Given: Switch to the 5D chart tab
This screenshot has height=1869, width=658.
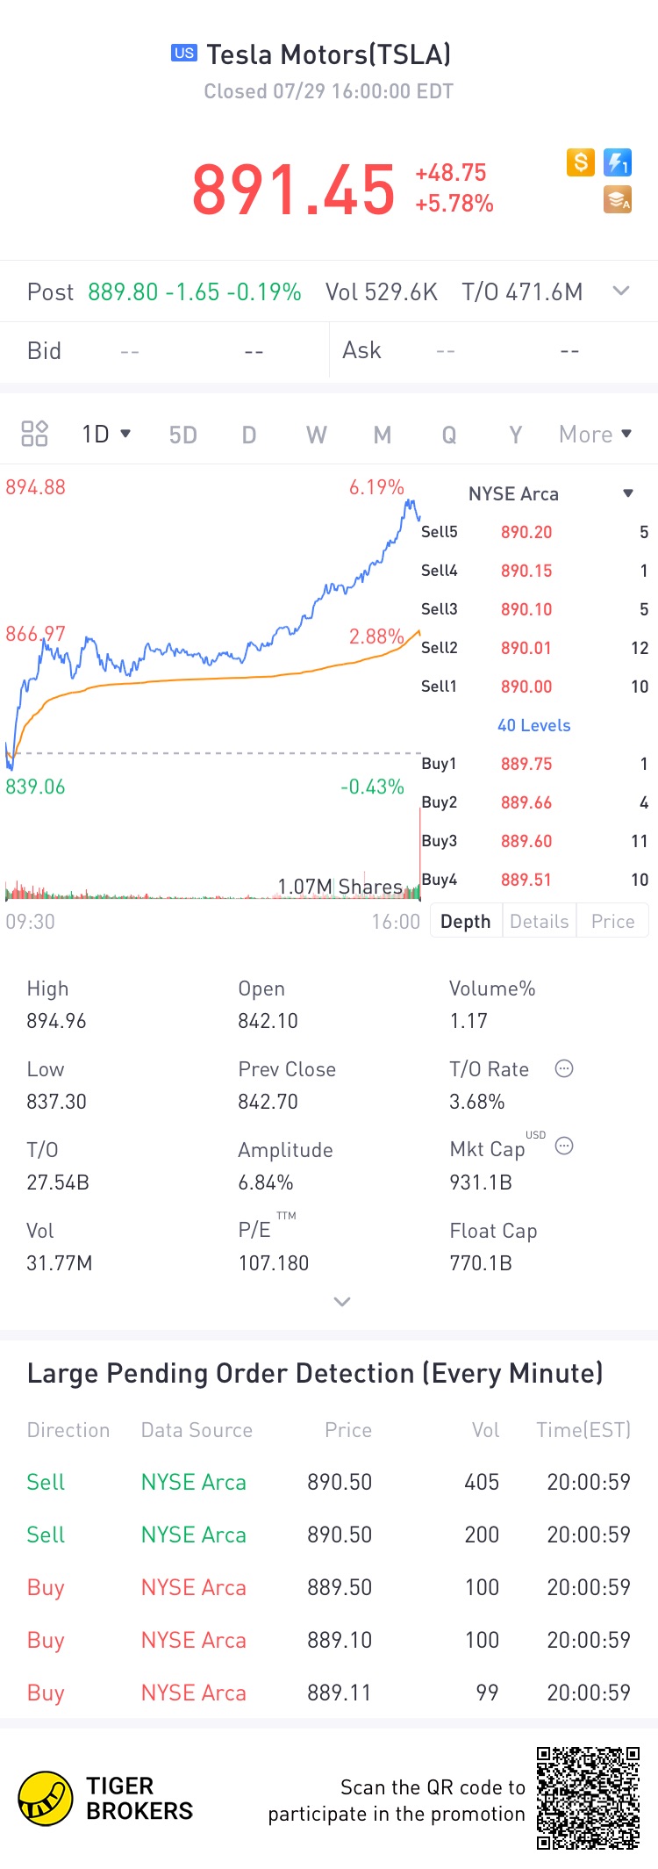Looking at the screenshot, I should [x=182, y=435].
